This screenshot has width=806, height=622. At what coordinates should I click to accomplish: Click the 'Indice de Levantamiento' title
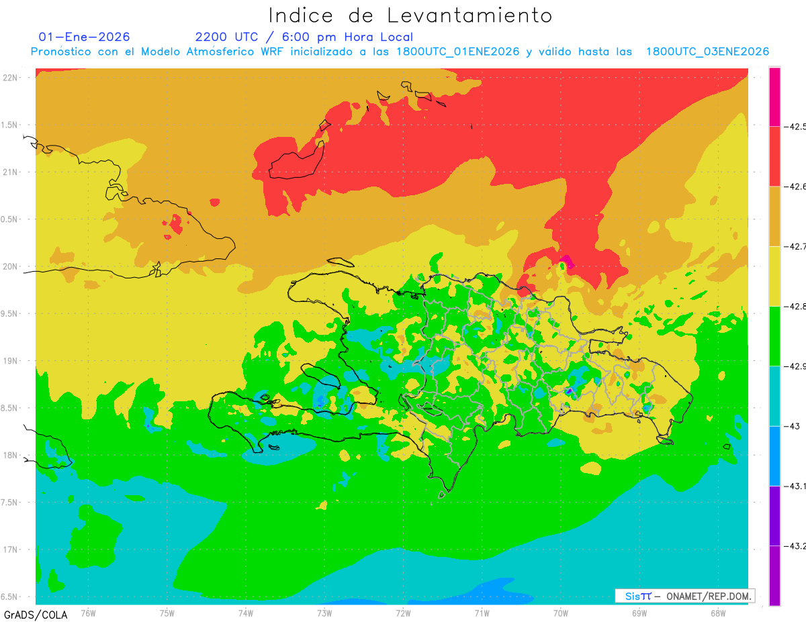[x=410, y=15]
